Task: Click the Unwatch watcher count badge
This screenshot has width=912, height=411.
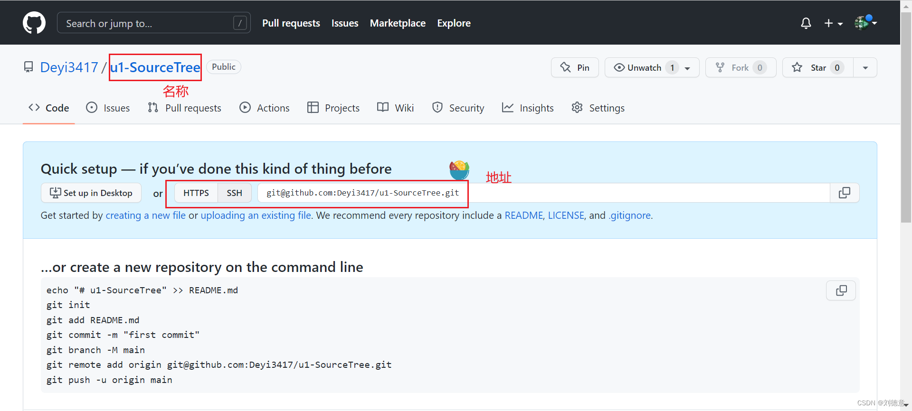Action: 672,67
